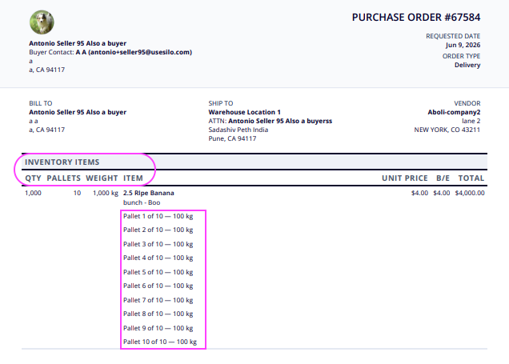Click the Bill To company name
Screen dimensions: 509x364
tap(78, 112)
